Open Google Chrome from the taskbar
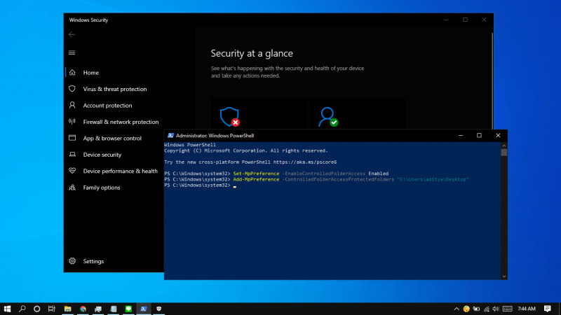561x315 pixels. [83, 309]
